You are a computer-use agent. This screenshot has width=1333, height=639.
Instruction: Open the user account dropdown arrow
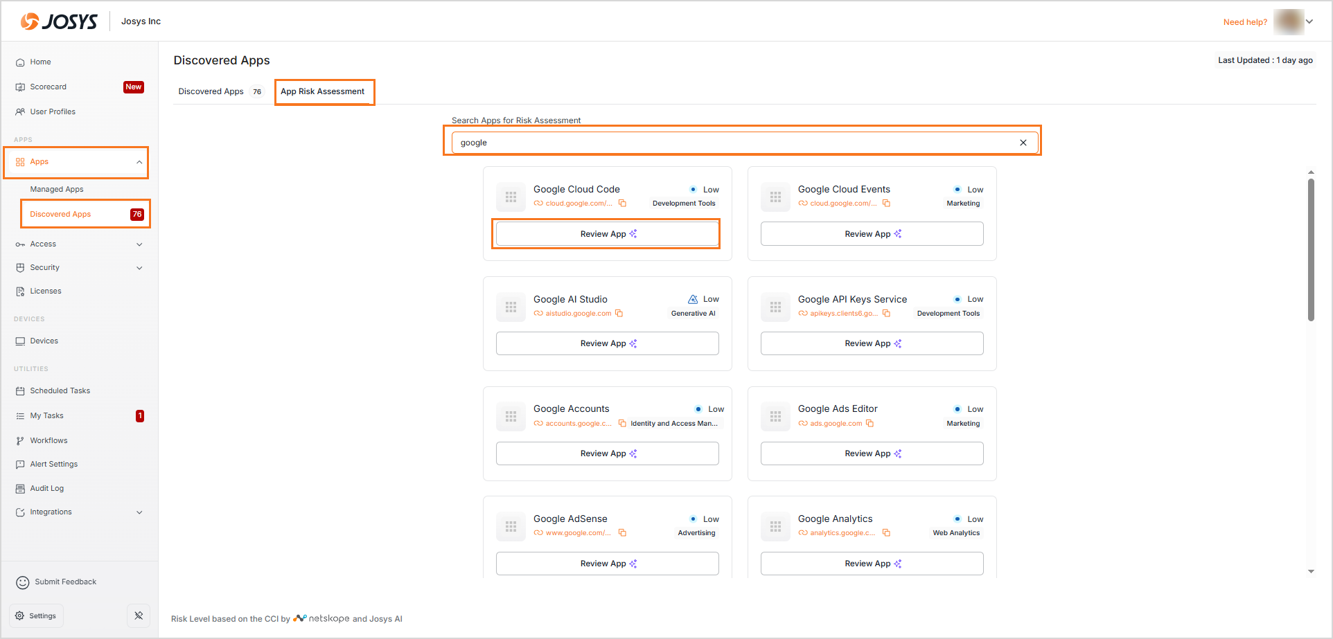click(1309, 21)
